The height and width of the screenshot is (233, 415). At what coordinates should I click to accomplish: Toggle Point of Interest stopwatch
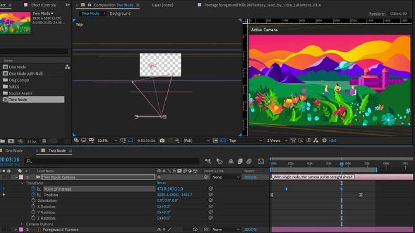(33, 189)
